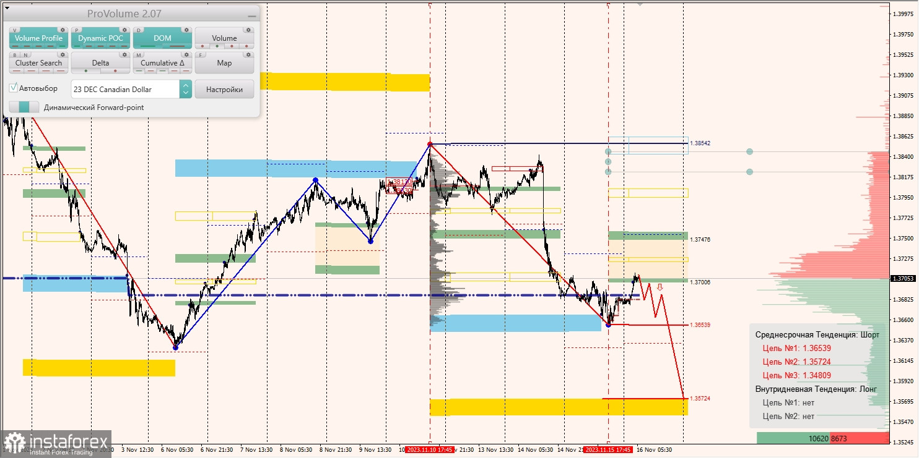
Task: Click the red 2023.11.10 17:45 date marker
Action: click(x=430, y=450)
